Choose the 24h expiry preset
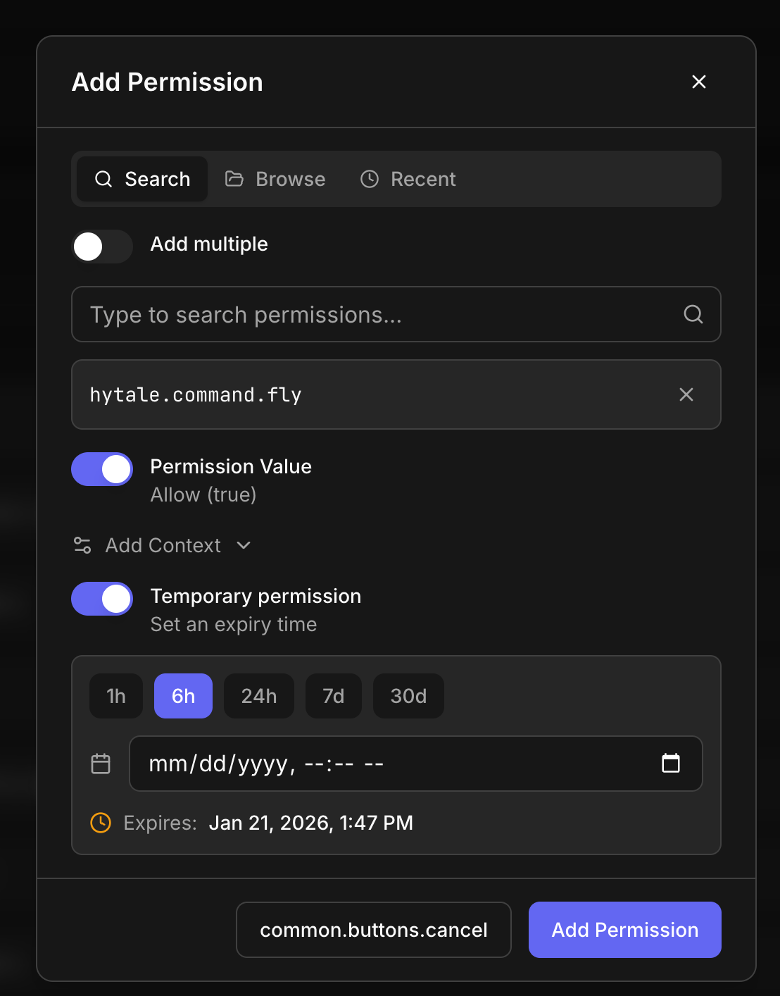The width and height of the screenshot is (780, 996). pos(258,696)
